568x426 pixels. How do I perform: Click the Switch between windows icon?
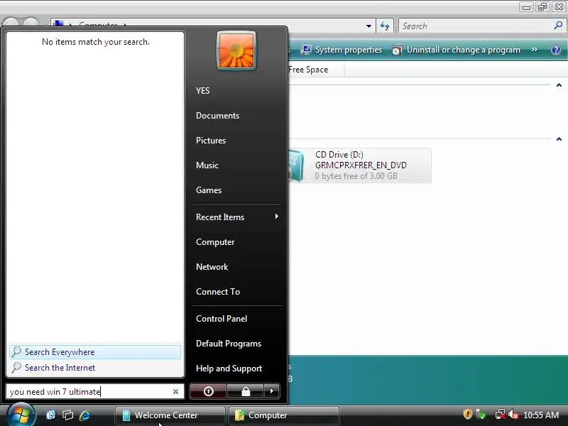[67, 415]
